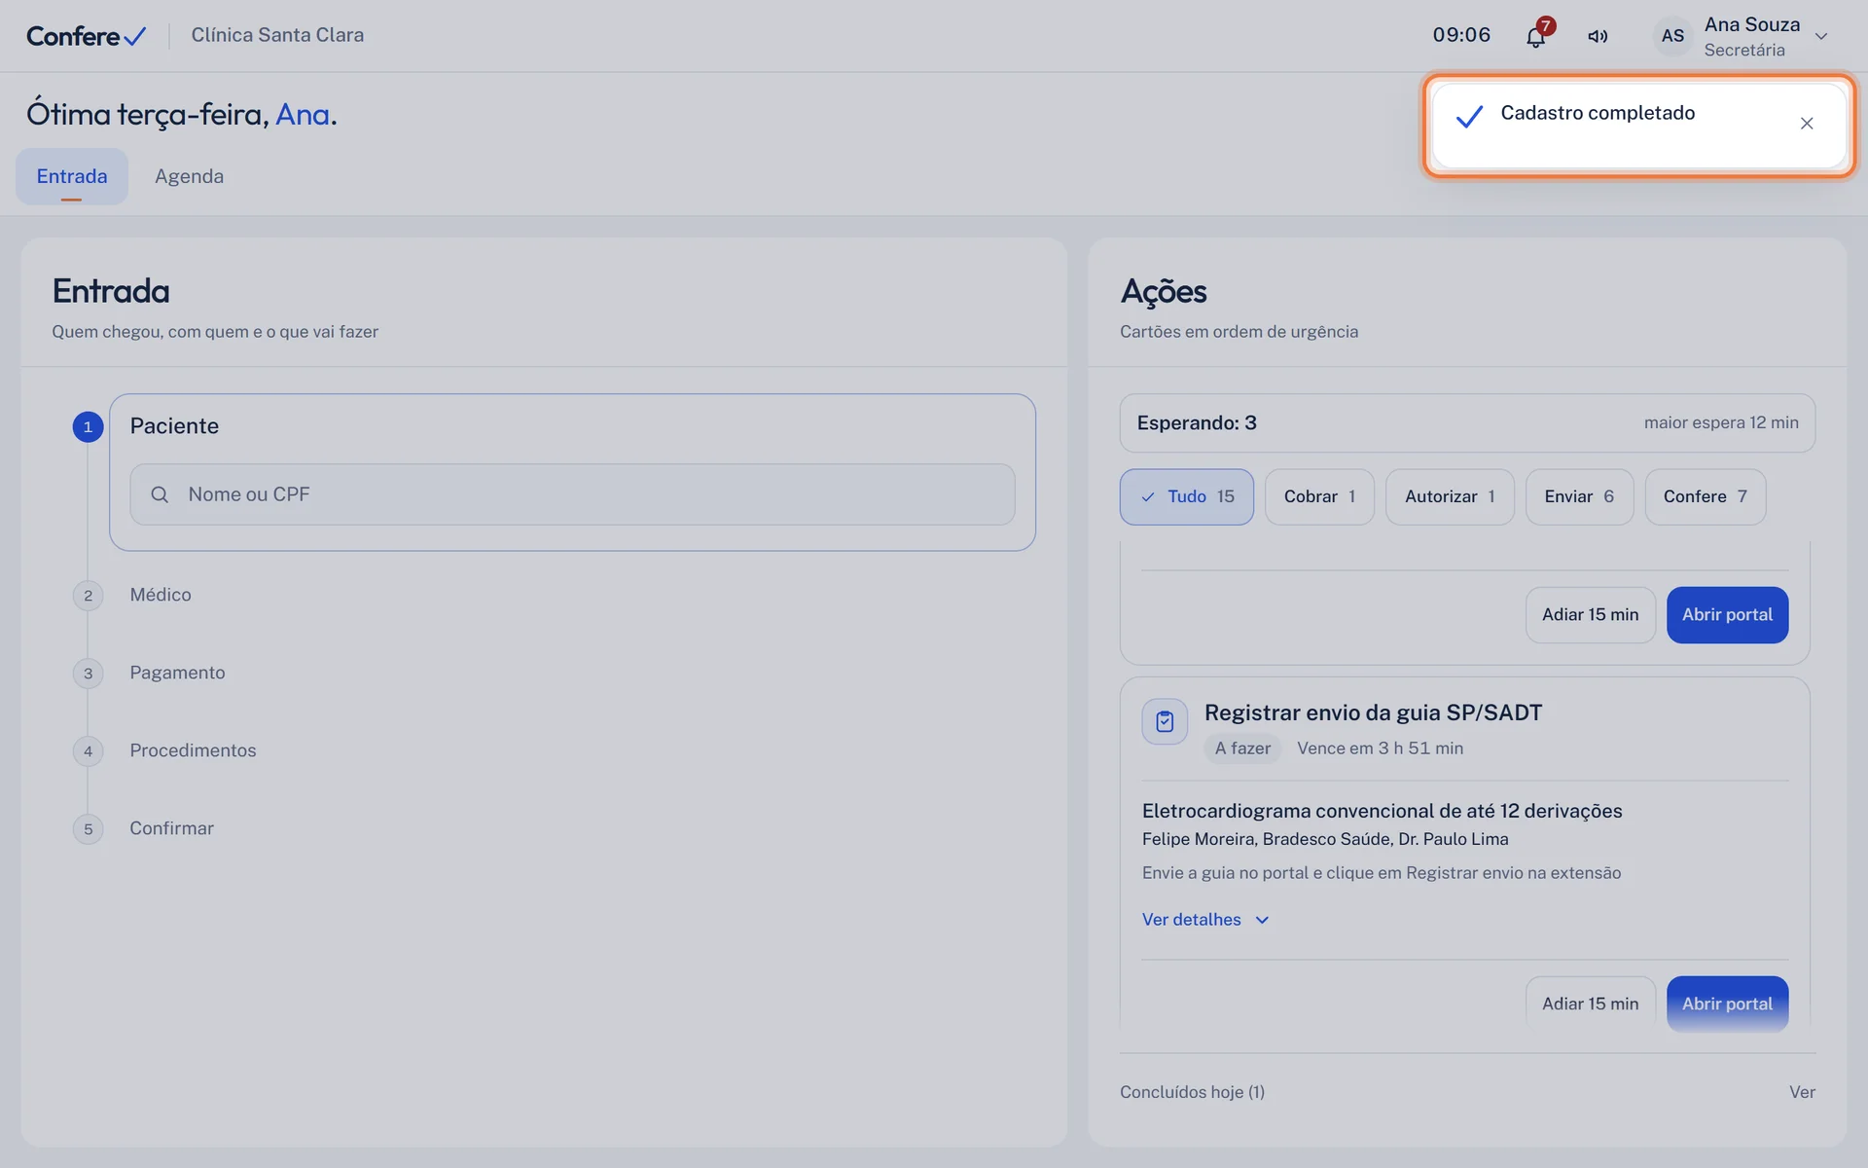
Task: Toggle the sound speaker icon
Action: pyautogui.click(x=1598, y=37)
